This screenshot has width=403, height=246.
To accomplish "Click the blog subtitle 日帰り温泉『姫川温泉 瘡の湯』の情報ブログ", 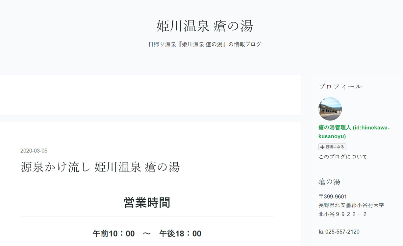I will pyautogui.click(x=205, y=44).
